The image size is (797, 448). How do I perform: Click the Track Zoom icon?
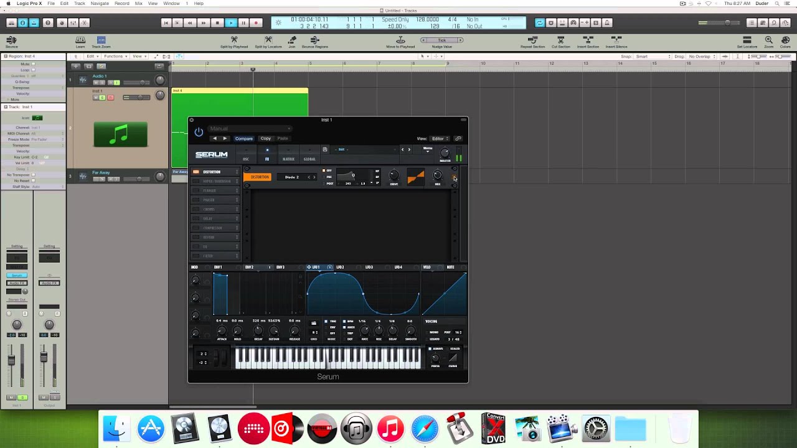[101, 40]
